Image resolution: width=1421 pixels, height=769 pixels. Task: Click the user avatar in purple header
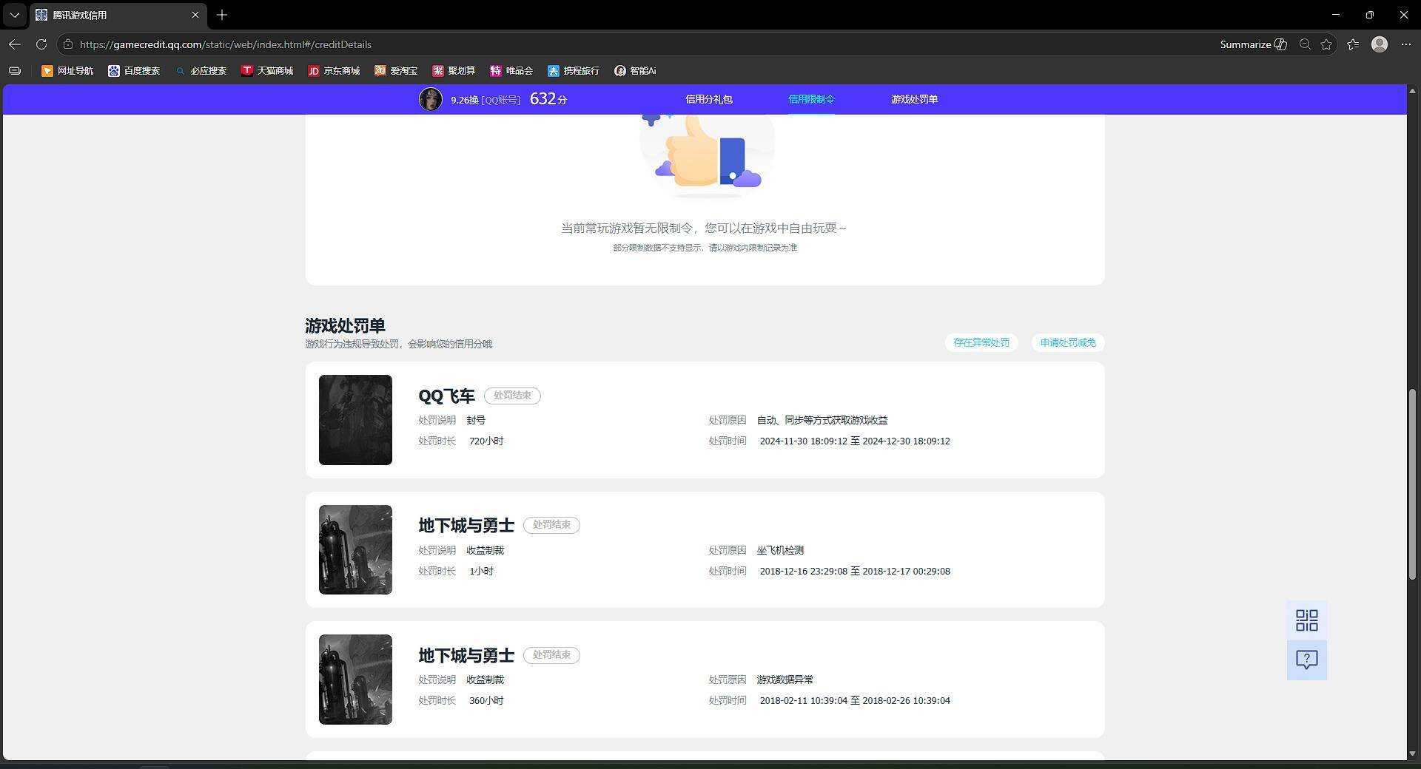tap(431, 99)
